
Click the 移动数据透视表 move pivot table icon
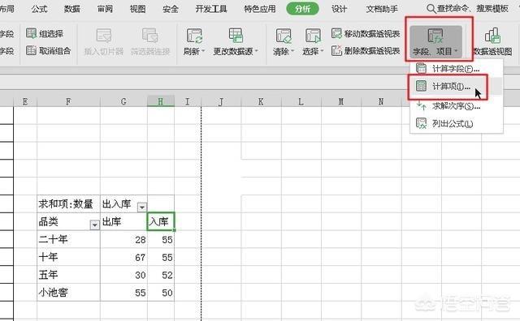pyautogui.click(x=336, y=33)
